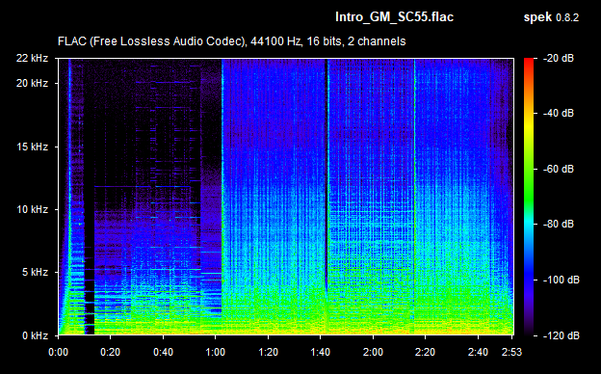Image resolution: width=601 pixels, height=374 pixels.
Task: Click the Intro_GM_SC55.flac file title
Action: (395, 17)
